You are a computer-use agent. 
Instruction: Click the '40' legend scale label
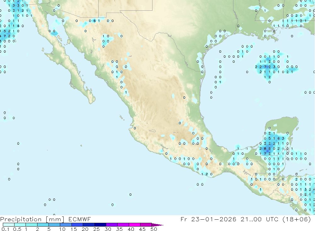pyautogui.click(x=131, y=229)
